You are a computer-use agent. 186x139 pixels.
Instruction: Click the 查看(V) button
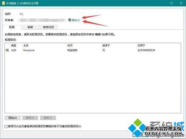click(x=48, y=118)
